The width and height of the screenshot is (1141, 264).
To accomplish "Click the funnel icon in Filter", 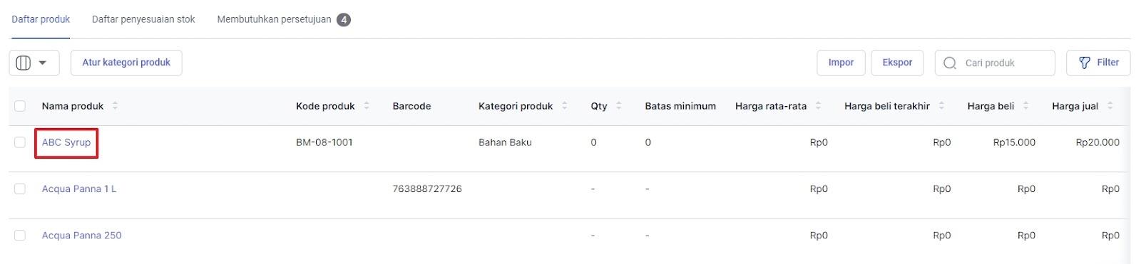I will (x=1084, y=63).
